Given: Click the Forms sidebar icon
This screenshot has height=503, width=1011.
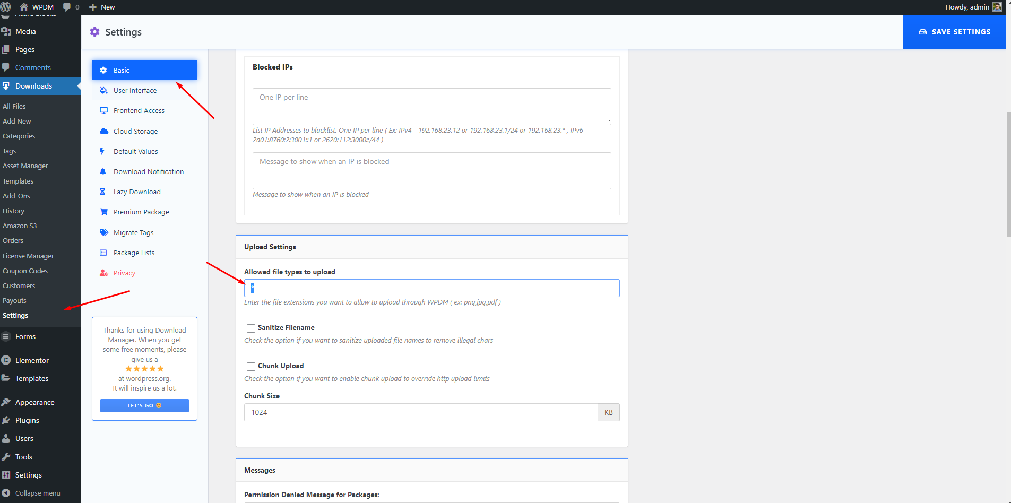Looking at the screenshot, I should [6, 336].
